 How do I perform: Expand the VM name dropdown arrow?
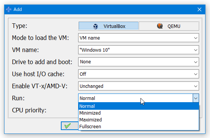point(196,50)
